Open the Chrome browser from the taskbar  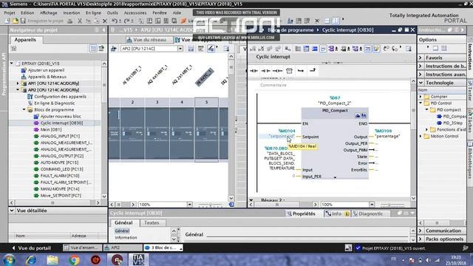pyautogui.click(x=74, y=259)
